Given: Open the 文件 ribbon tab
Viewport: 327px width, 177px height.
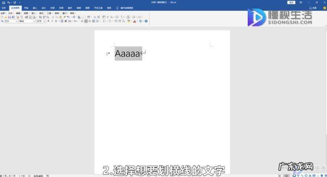Looking at the screenshot, I should 4,8.
